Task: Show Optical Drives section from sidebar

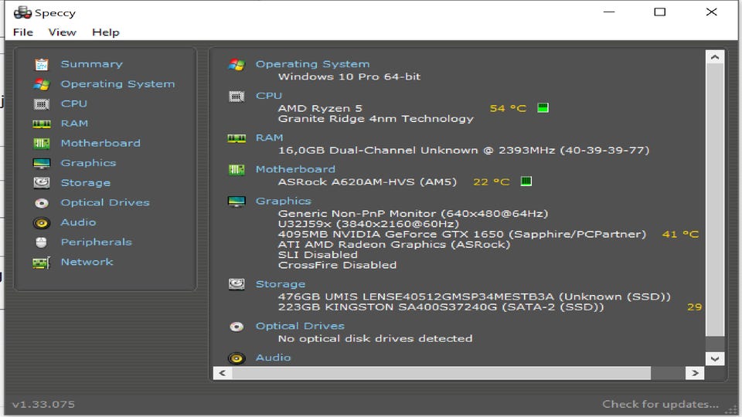Action: tap(105, 202)
